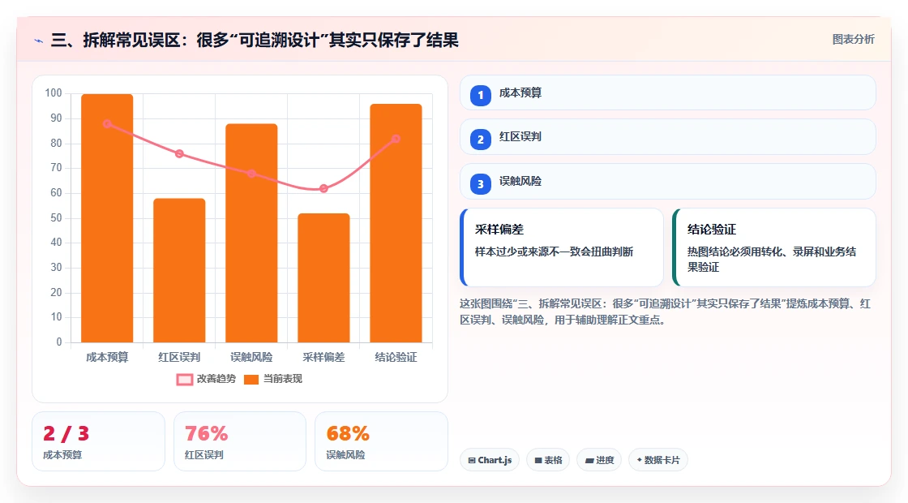Click the trend line point on 结论验证 bar
Screen dimensions: 908x503
pyautogui.click(x=396, y=139)
